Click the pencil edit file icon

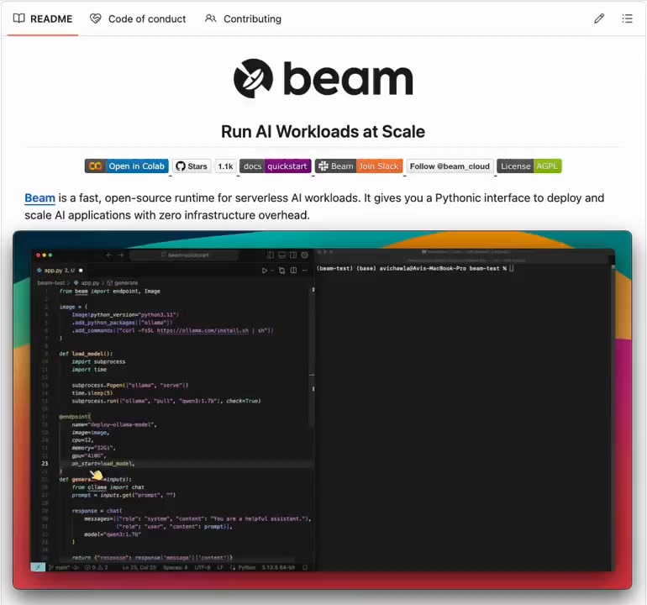(x=599, y=18)
